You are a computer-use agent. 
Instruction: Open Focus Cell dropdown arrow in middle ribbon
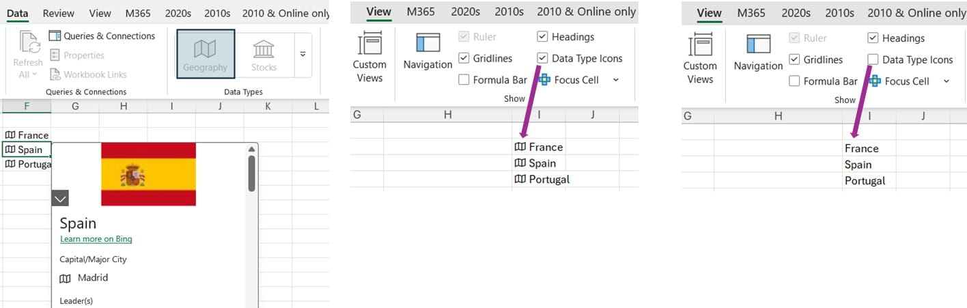(x=616, y=80)
